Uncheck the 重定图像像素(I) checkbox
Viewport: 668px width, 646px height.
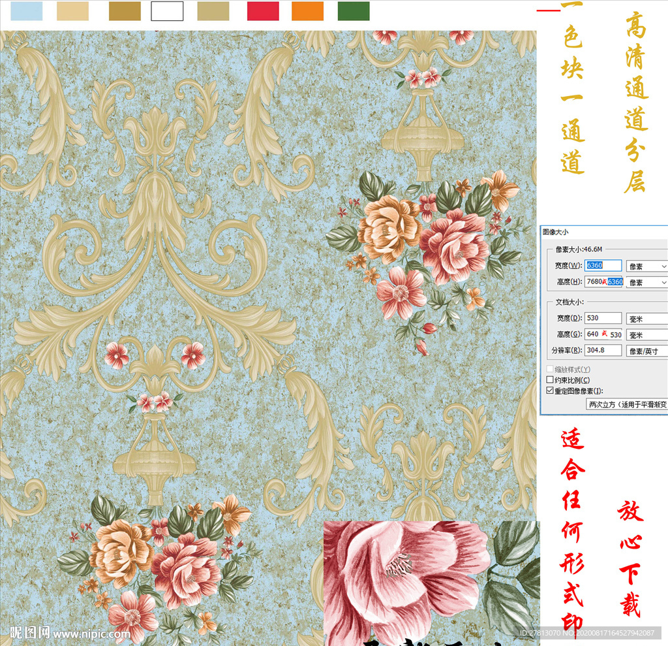click(x=550, y=391)
